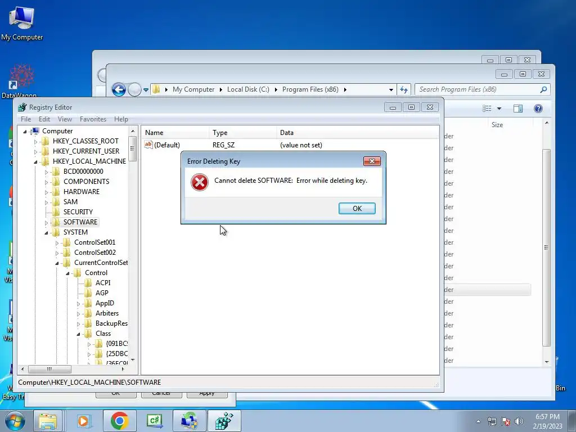Click the Back button in Explorer window
The width and height of the screenshot is (576, 432).
pos(119,89)
